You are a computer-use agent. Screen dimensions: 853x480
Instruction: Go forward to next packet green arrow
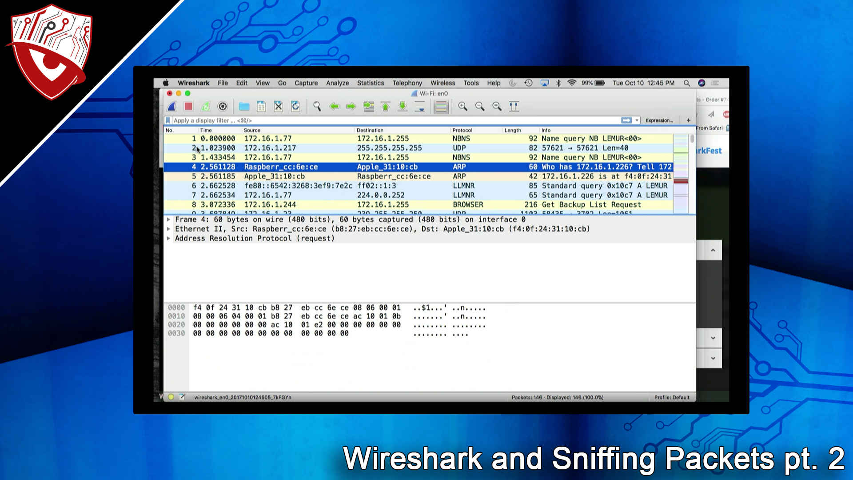point(351,106)
